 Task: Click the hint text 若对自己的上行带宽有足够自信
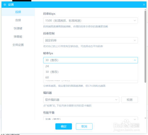tap(73, 46)
